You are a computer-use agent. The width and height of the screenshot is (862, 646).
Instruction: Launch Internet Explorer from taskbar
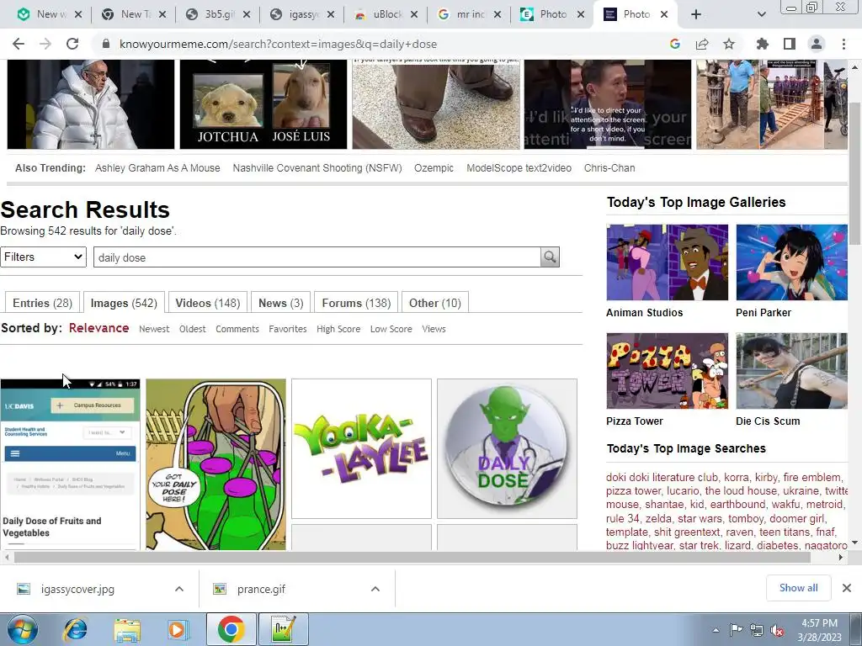click(x=75, y=629)
